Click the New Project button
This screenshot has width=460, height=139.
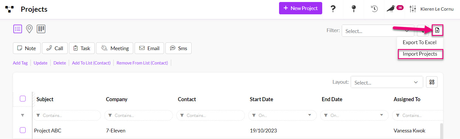(300, 8)
